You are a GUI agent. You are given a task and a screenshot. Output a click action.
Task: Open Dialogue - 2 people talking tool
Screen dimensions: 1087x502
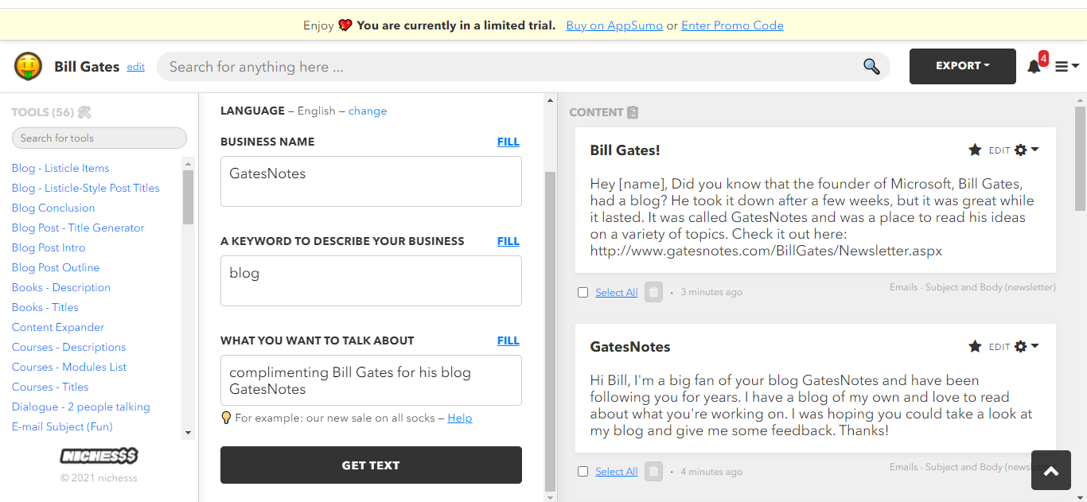pos(81,407)
